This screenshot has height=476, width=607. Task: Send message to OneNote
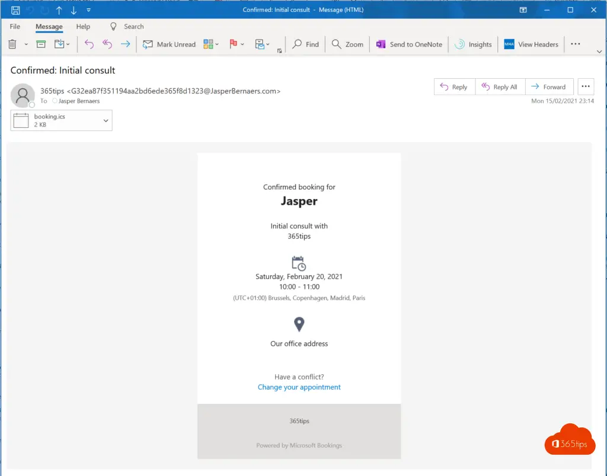[x=409, y=44]
